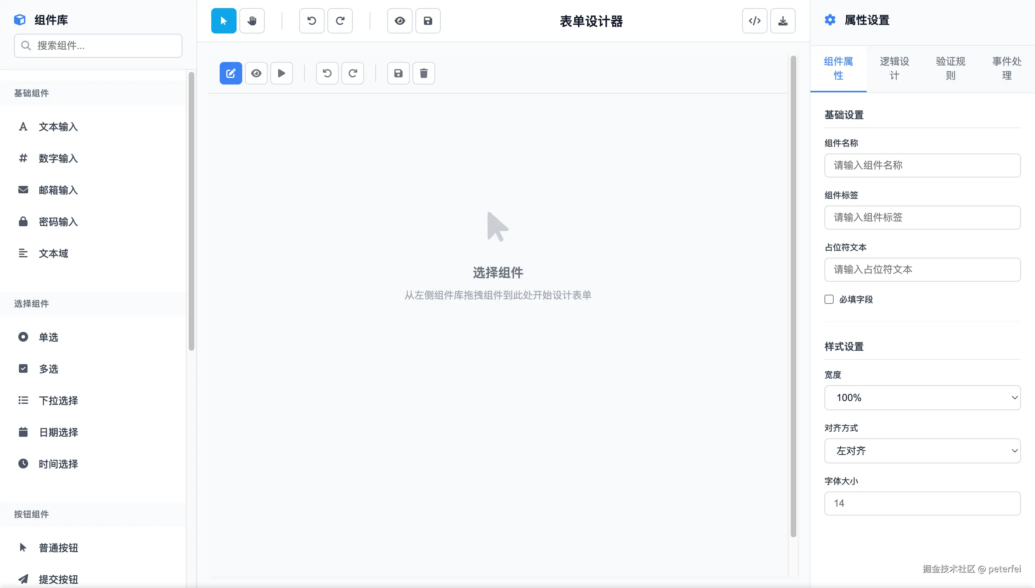Viewport: 1035px width, 588px height.
Task: Select the edit pencil tool on canvas toolbar
Action: pos(231,73)
